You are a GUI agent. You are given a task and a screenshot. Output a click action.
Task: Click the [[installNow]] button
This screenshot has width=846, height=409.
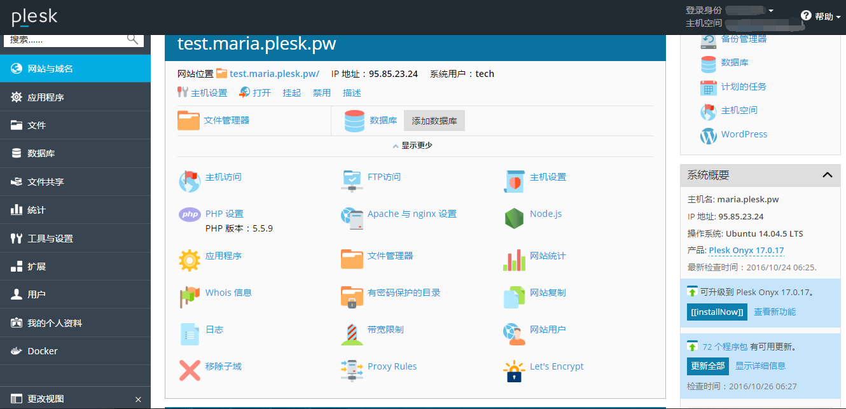click(717, 312)
